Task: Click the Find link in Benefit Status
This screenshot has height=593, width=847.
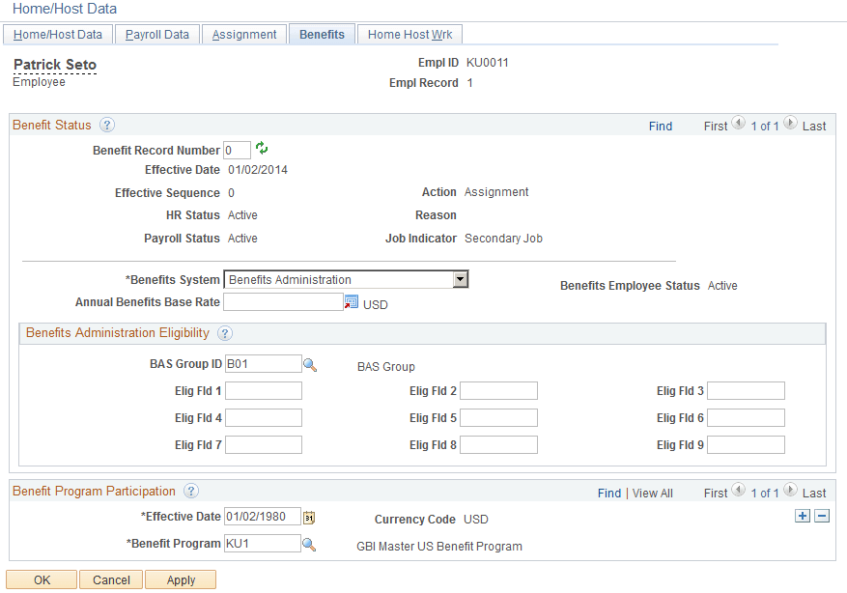Action: click(x=661, y=126)
